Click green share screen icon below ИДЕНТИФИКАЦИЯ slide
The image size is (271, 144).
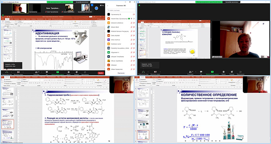[x=57, y=72]
